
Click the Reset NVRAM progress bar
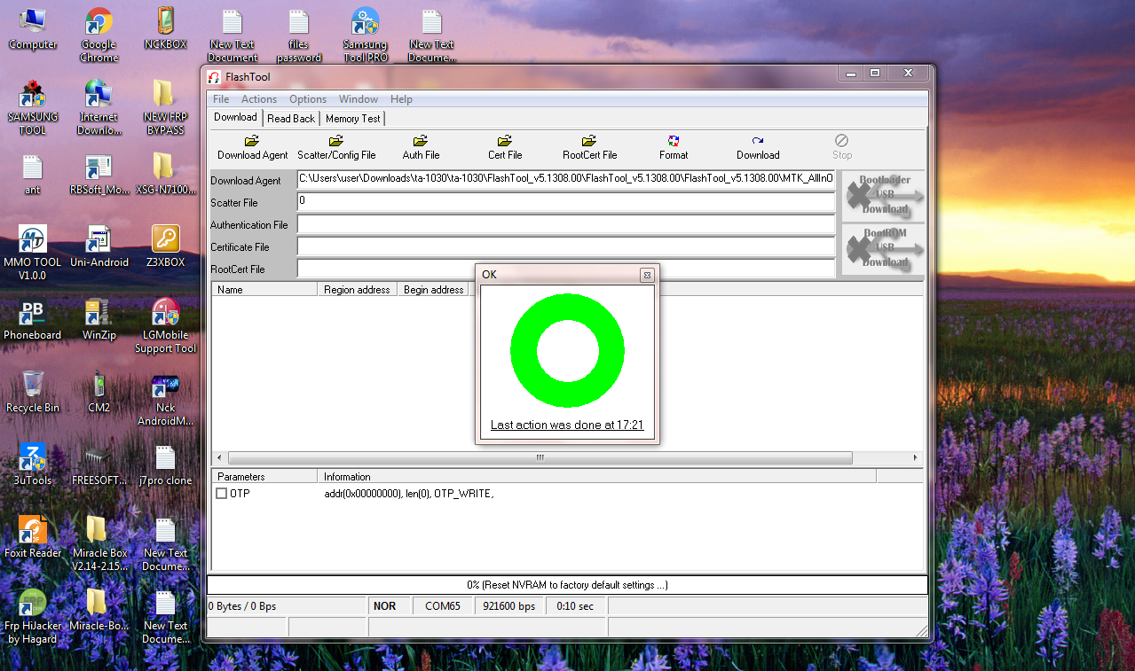pos(567,585)
